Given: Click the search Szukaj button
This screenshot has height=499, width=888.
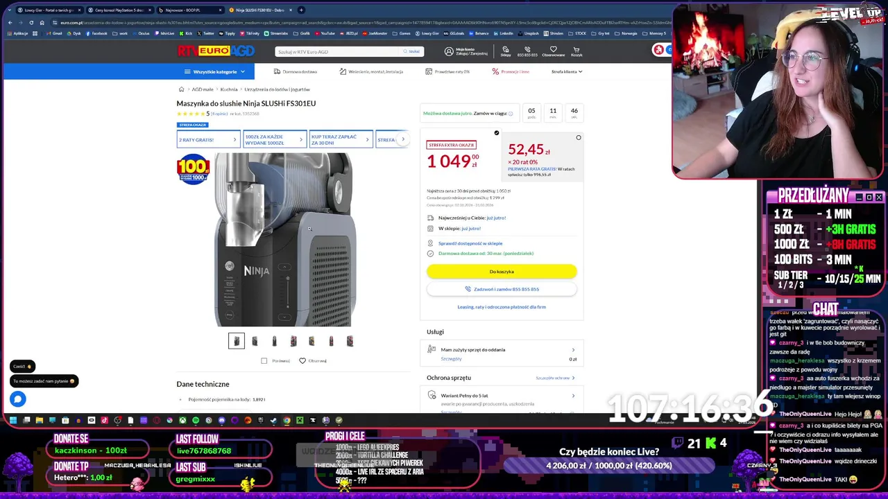Looking at the screenshot, I should (x=411, y=51).
